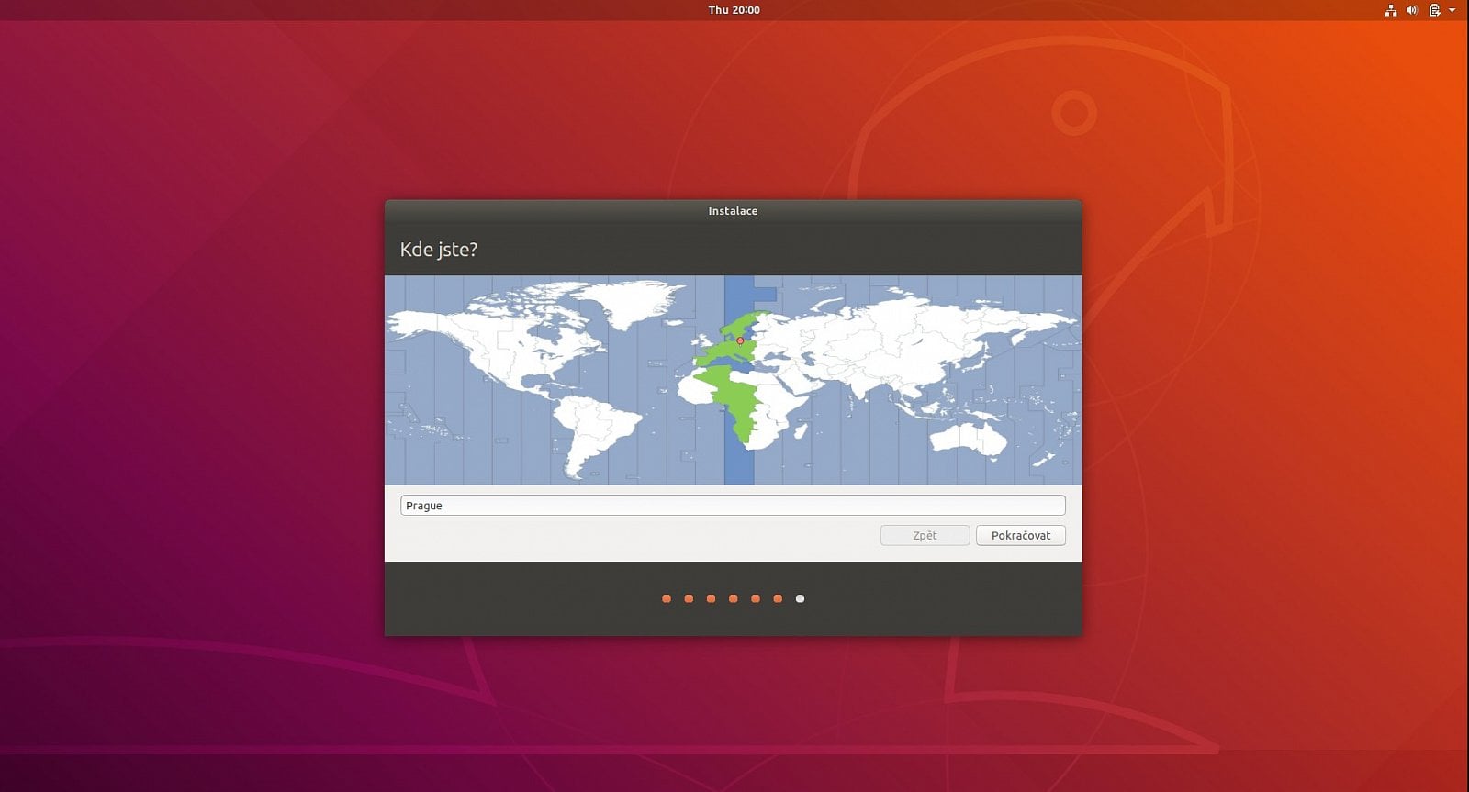Expand the system menu arrow in top bar
1469x792 pixels.
click(1452, 10)
